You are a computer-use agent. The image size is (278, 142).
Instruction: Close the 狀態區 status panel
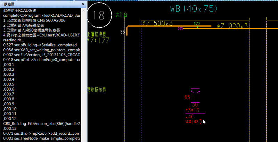(x=83, y=4)
